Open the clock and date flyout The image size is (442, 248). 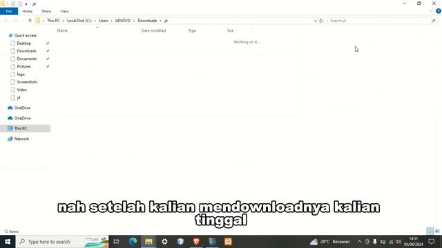[414, 242]
